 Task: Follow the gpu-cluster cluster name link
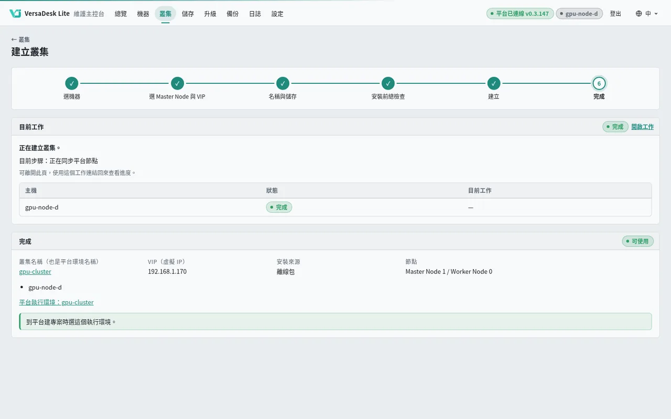coord(35,271)
